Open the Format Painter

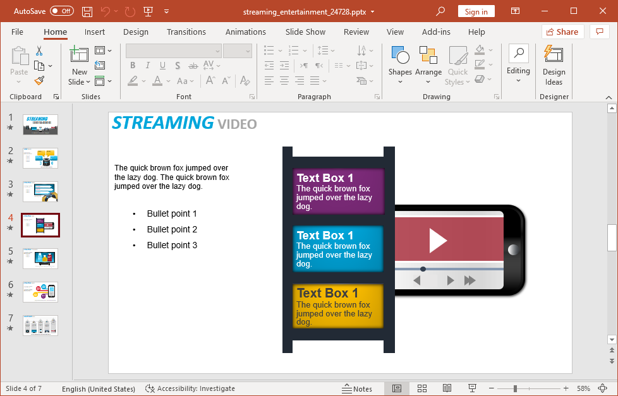click(x=38, y=80)
